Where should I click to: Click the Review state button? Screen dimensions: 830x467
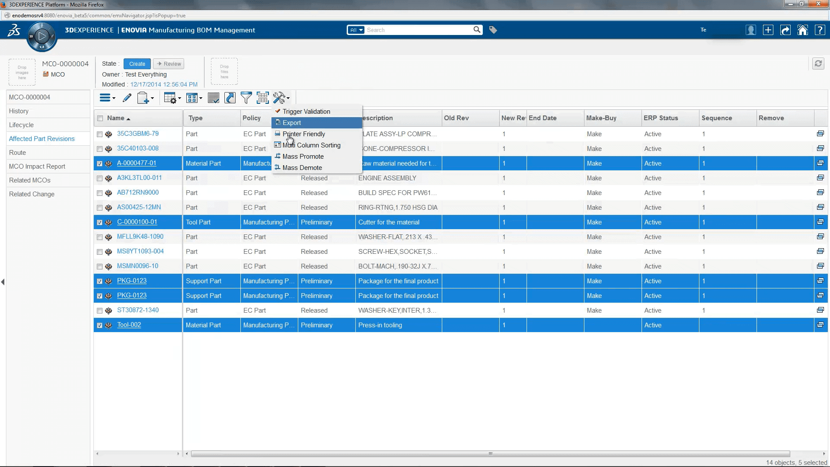[169, 64]
